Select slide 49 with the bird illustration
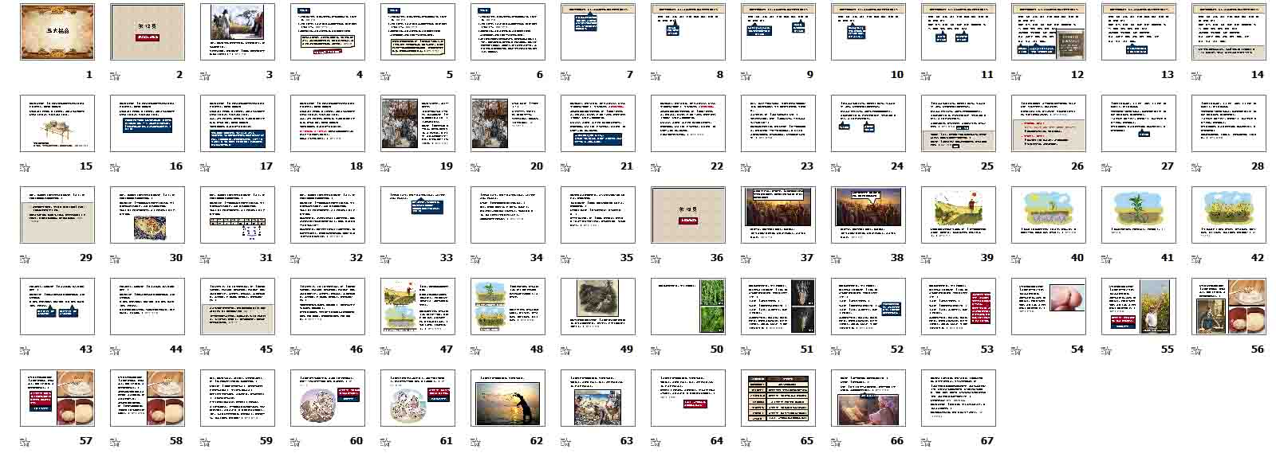The width and height of the screenshot is (1276, 453). pos(597,307)
